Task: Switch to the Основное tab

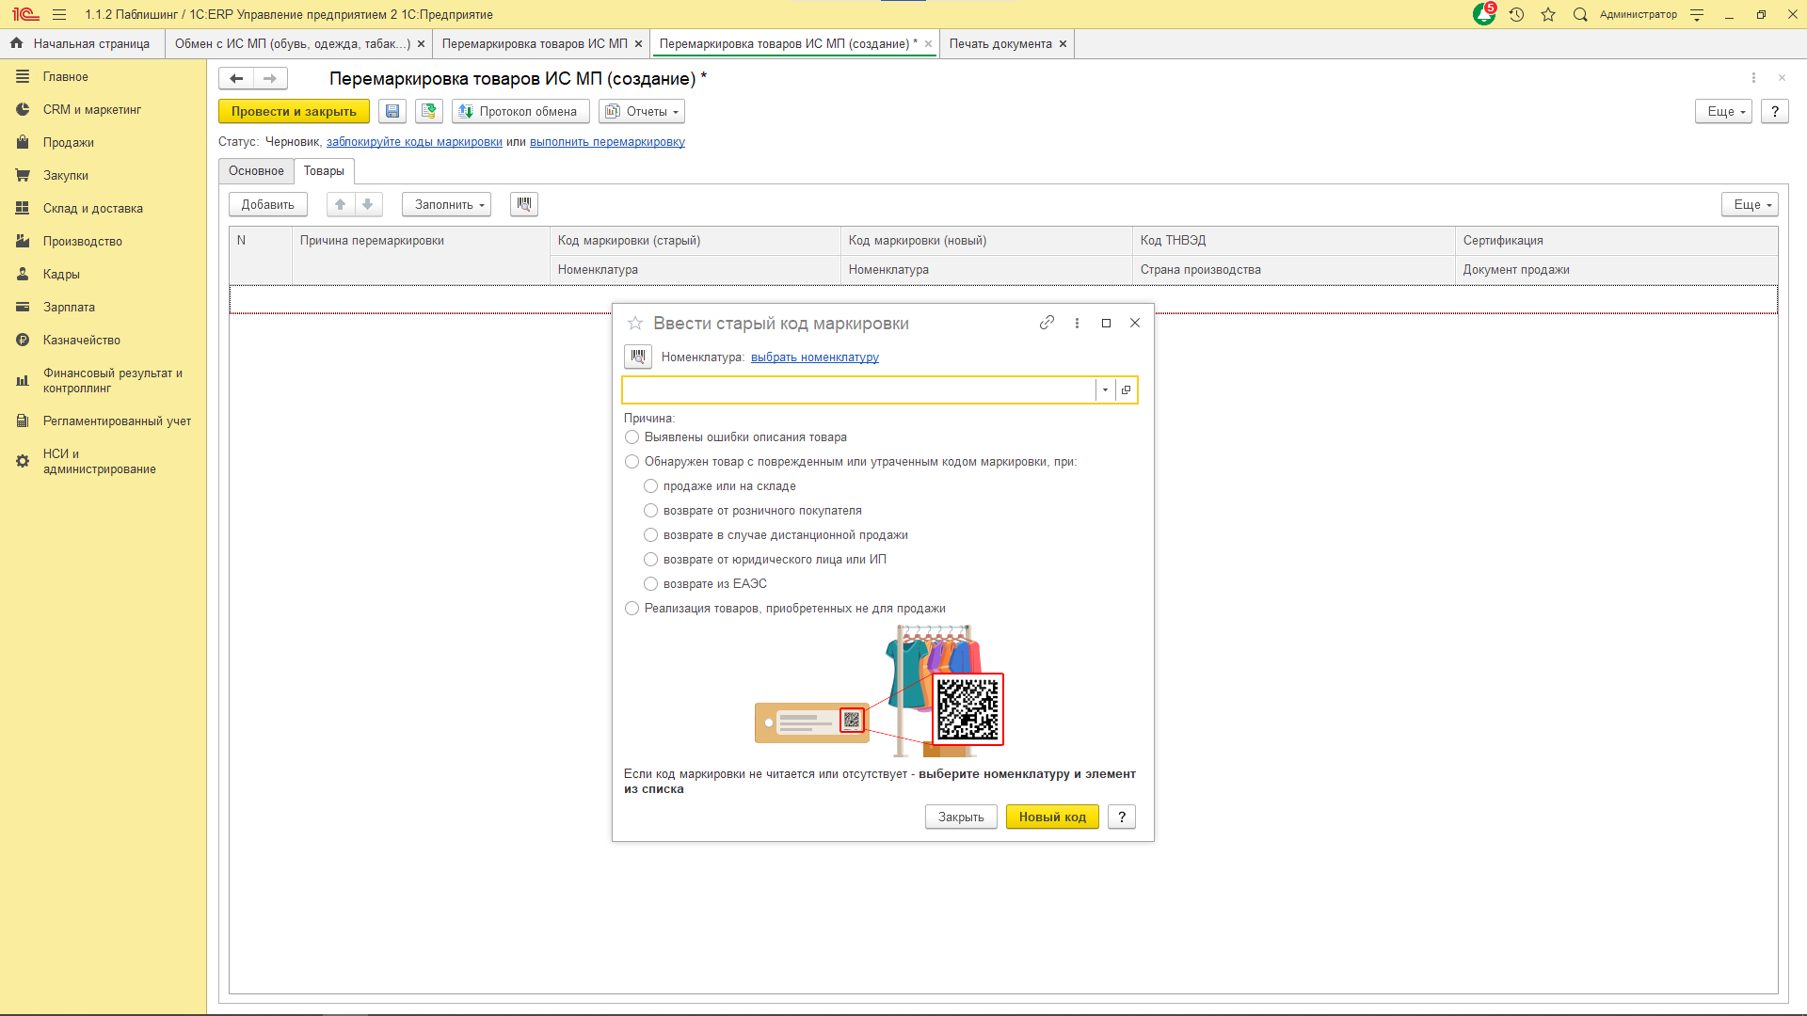Action: (x=256, y=170)
